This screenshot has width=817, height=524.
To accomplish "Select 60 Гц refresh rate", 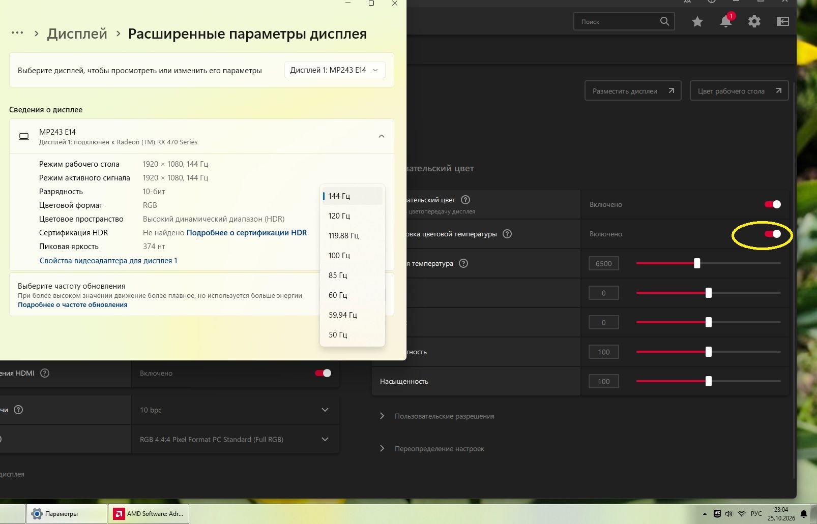I will (x=353, y=295).
